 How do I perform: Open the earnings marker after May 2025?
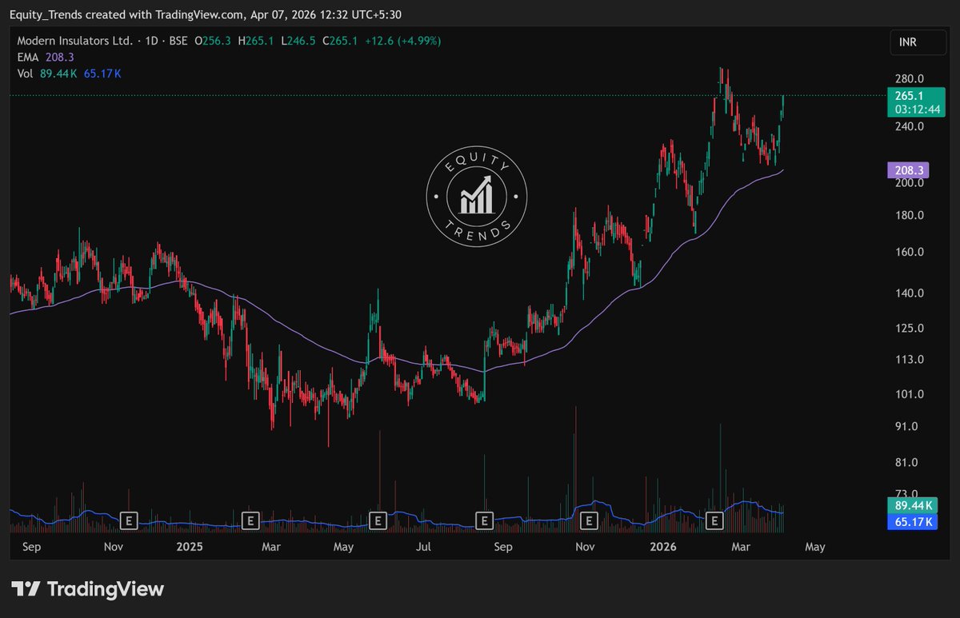click(x=377, y=521)
